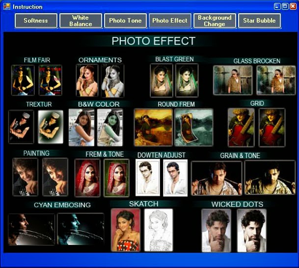Click the BLAST GREEN label
The image size is (299, 268).
coord(174,59)
